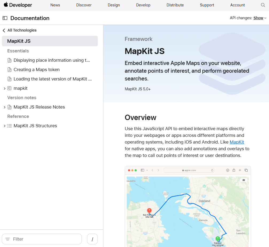Open Creating a Maps token article

(x=37, y=70)
